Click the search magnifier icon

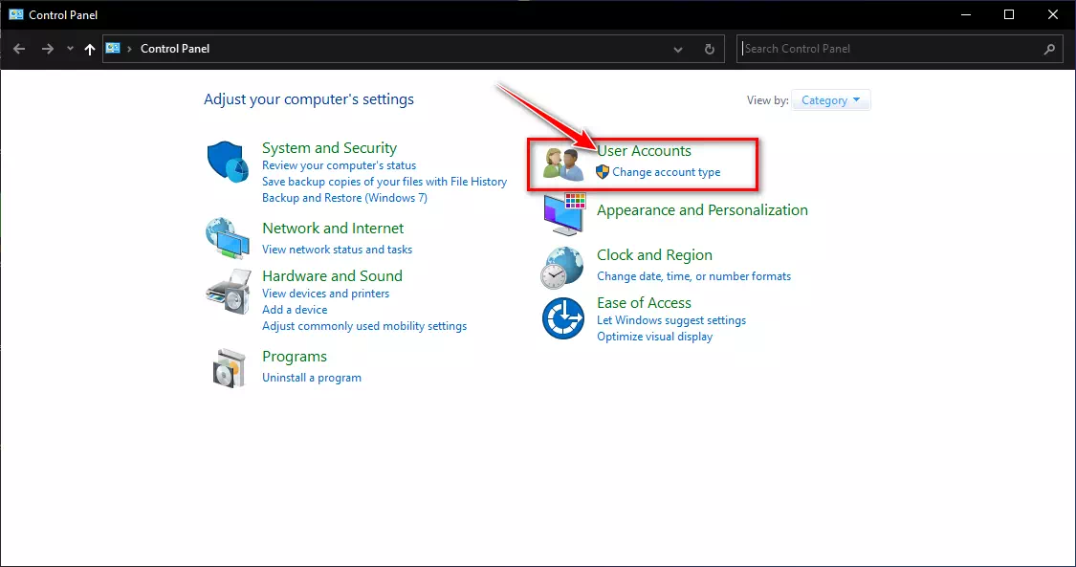pyautogui.click(x=1049, y=49)
